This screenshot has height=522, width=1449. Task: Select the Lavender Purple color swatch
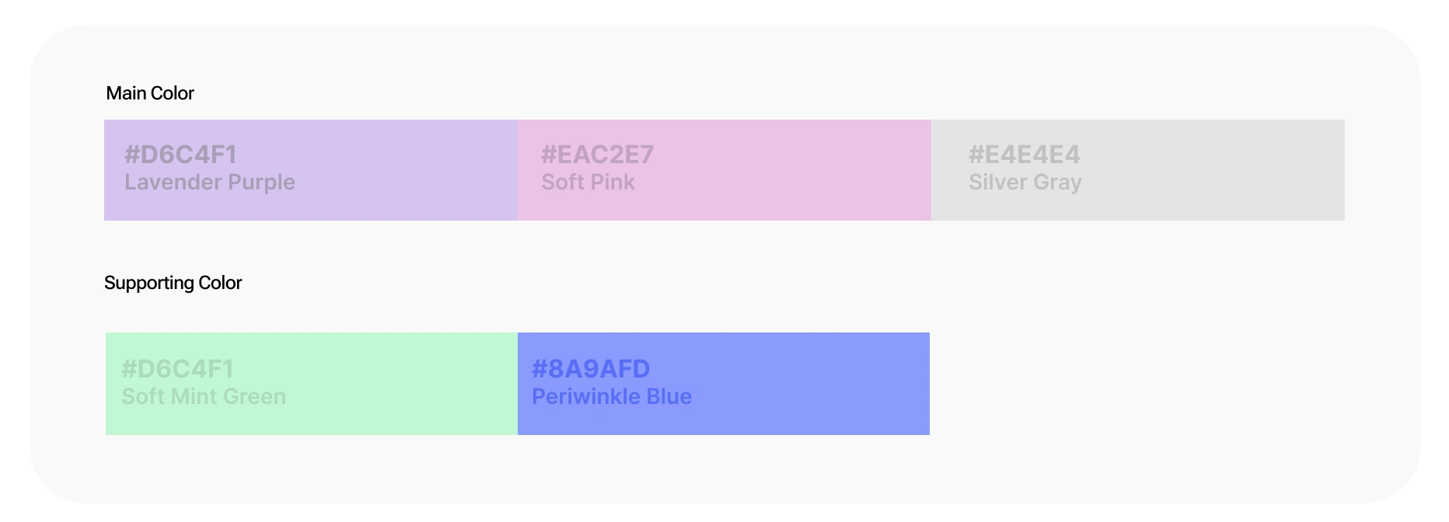(x=311, y=170)
